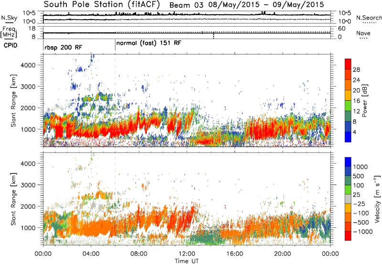The image size is (382, 264).
Task: Click the "4000" tick of the power panel
Action: 28,65
